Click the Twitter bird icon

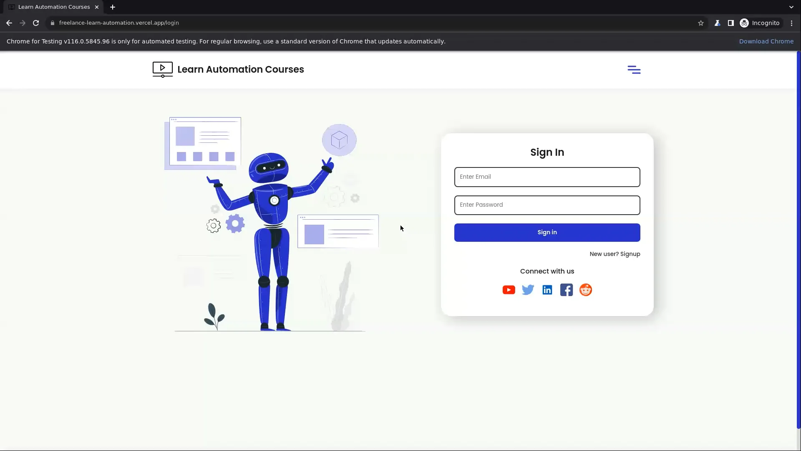[528, 289]
